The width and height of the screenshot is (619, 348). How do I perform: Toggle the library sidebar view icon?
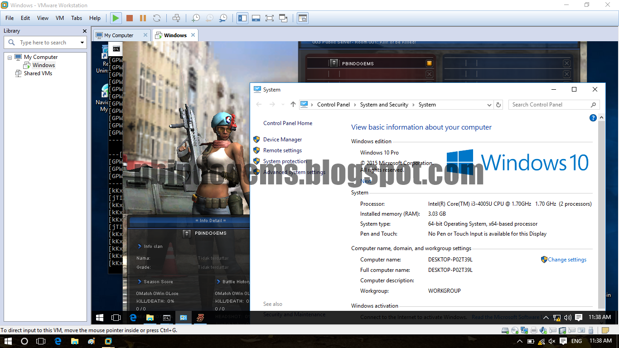coord(242,18)
